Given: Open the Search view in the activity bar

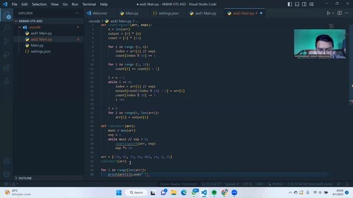Looking at the screenshot, I should (x=7, y=28).
